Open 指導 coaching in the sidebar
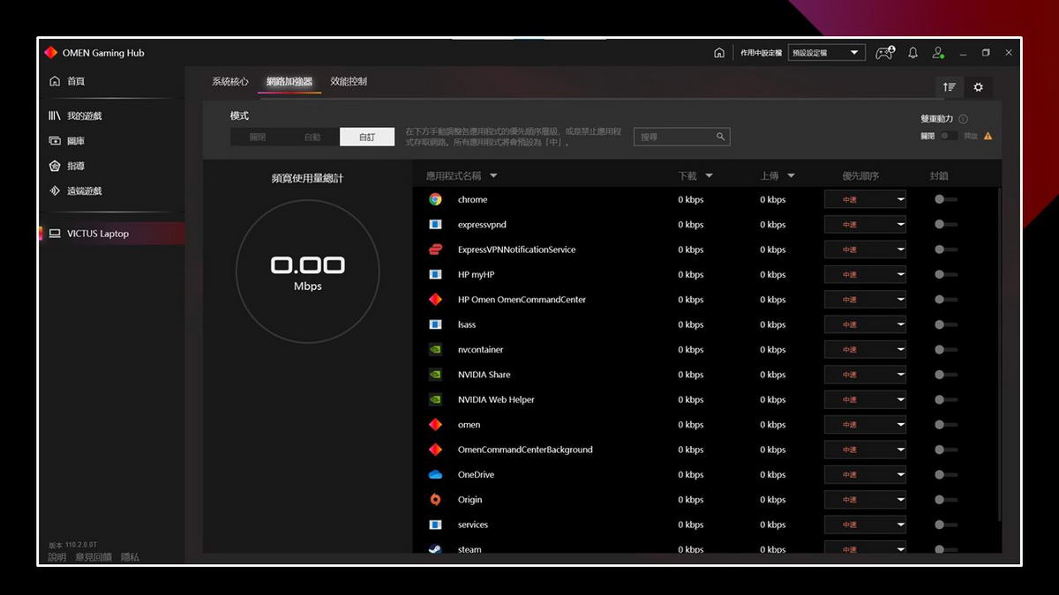This screenshot has height=595, width=1059. 67,166
